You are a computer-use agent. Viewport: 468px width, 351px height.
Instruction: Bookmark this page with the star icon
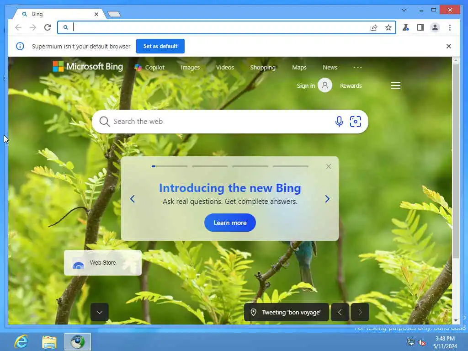click(x=388, y=27)
